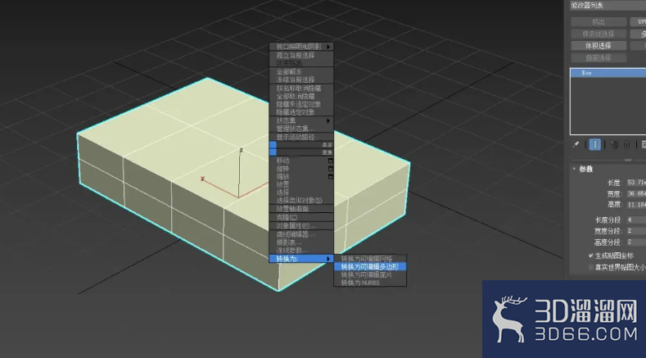Click the remove modifier trash icon
The image size is (646, 358).
626,144
